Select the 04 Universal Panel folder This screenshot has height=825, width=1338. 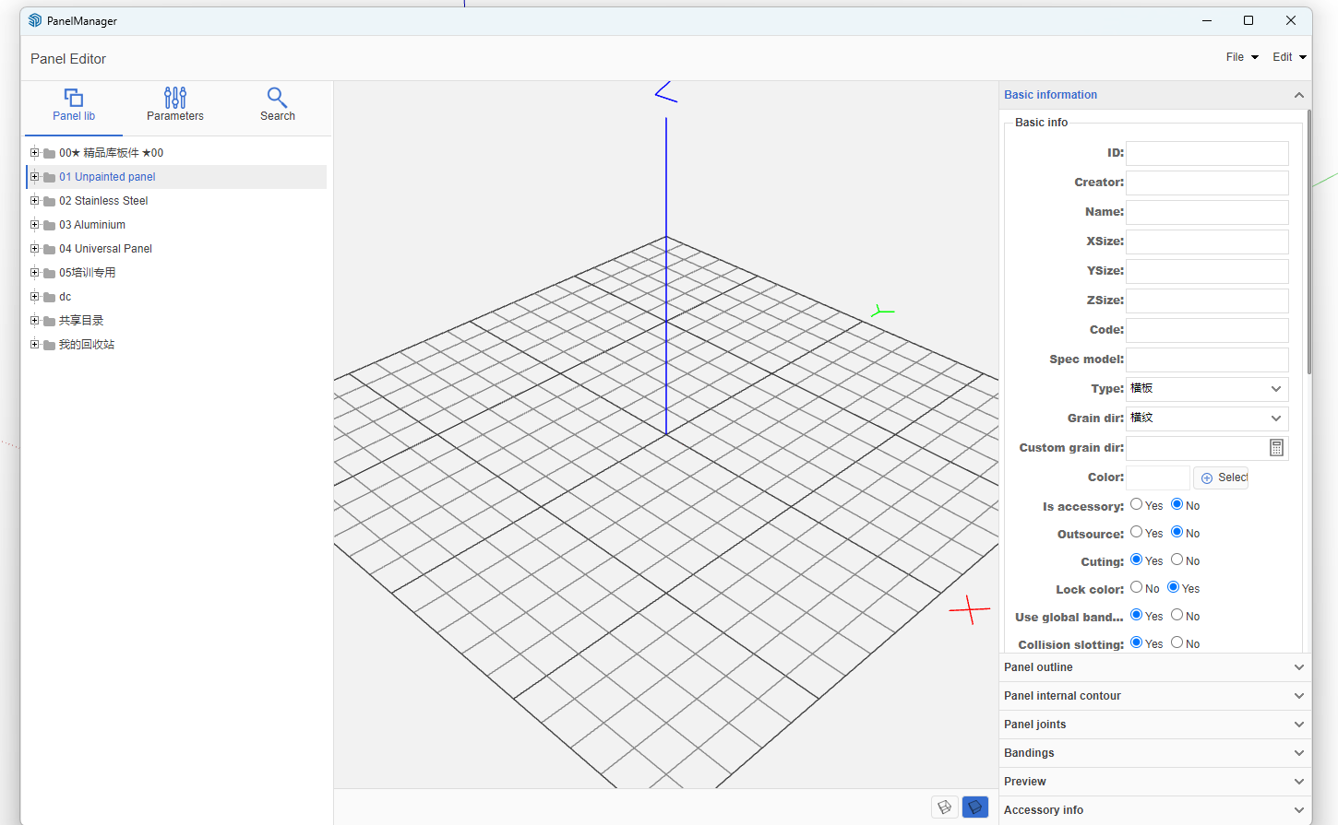pyautogui.click(x=105, y=249)
